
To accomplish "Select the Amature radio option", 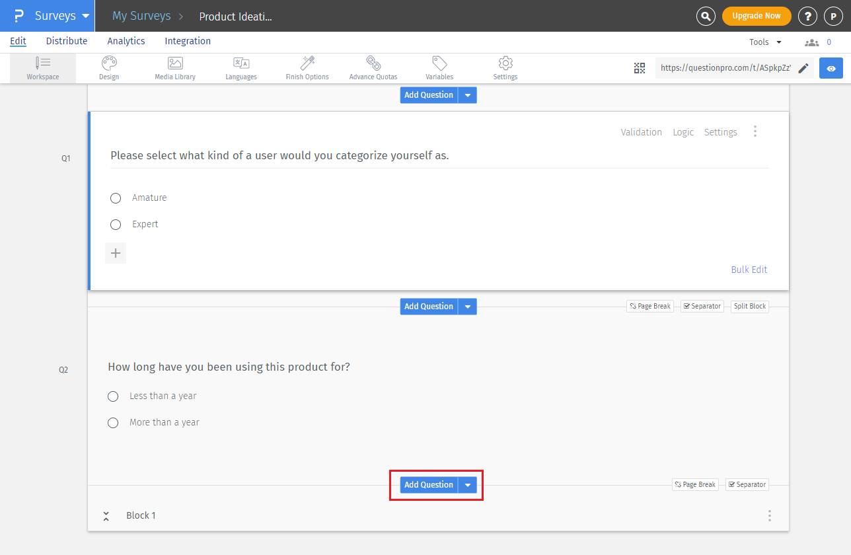I will tap(116, 198).
